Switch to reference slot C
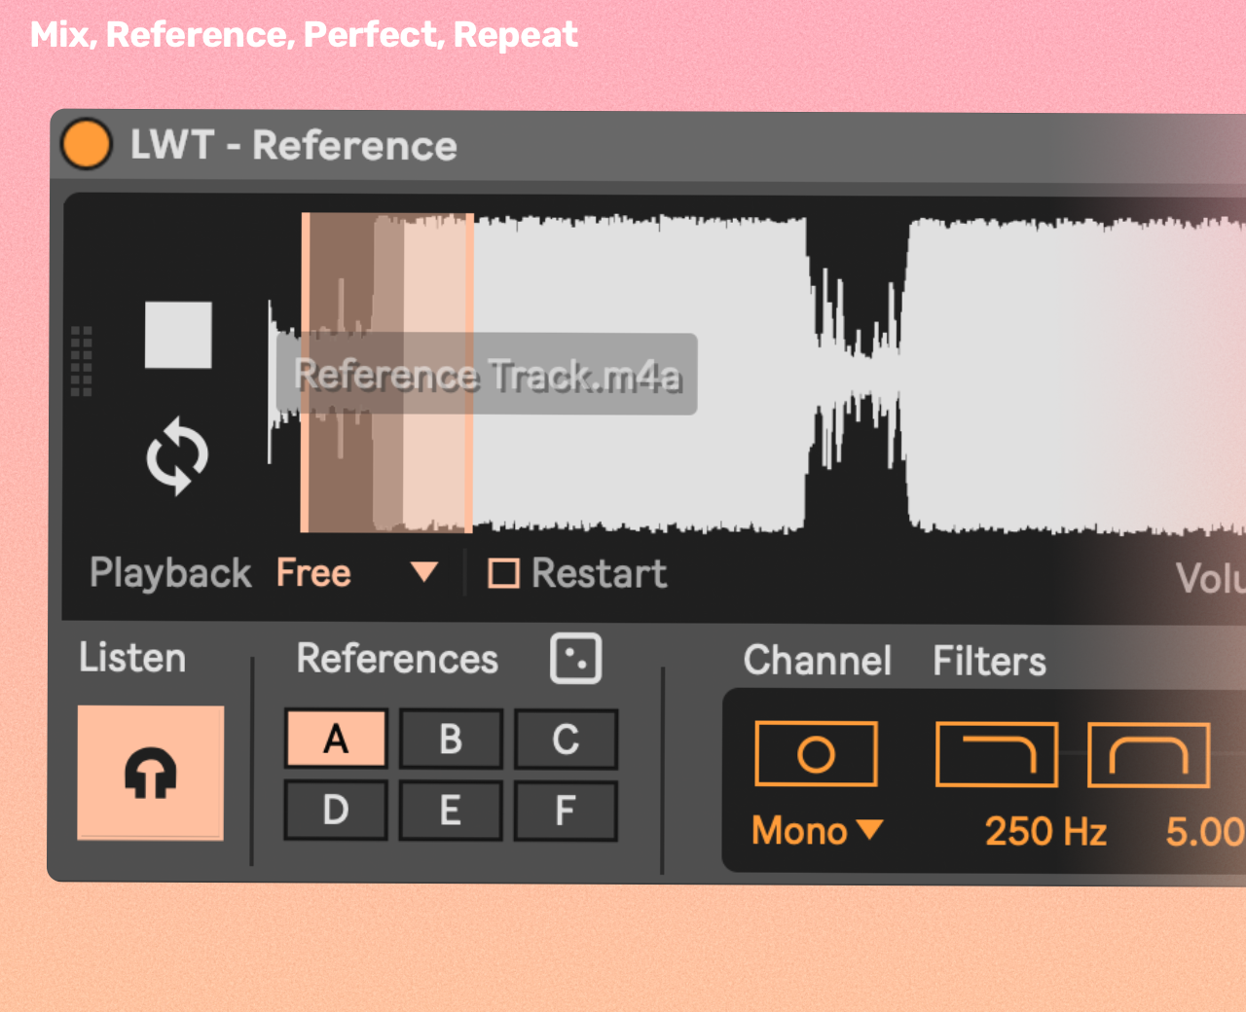The height and width of the screenshot is (1012, 1246). (x=566, y=740)
